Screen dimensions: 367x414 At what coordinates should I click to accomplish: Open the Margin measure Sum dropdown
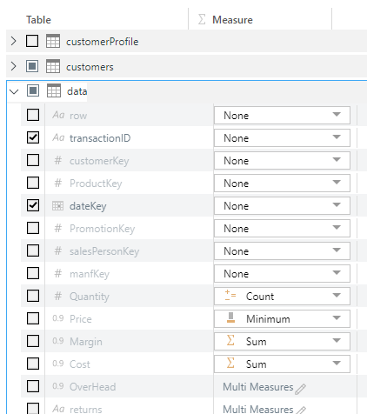(x=282, y=341)
